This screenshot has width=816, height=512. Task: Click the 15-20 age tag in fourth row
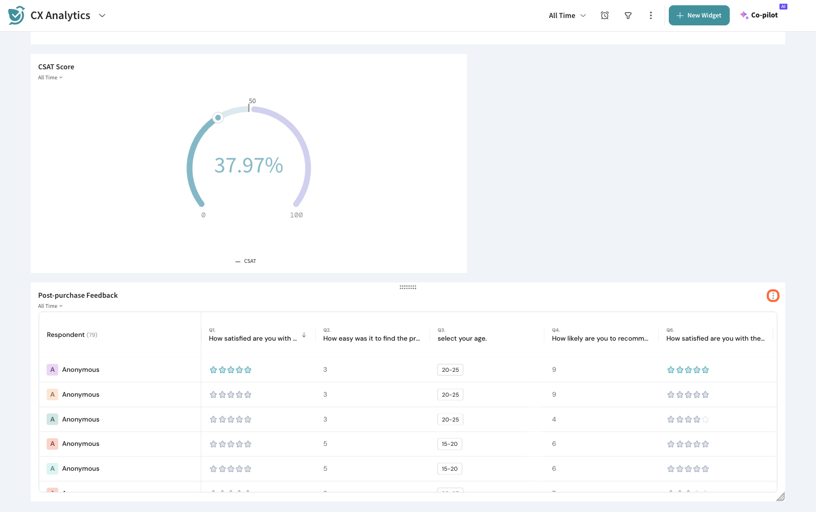point(450,444)
